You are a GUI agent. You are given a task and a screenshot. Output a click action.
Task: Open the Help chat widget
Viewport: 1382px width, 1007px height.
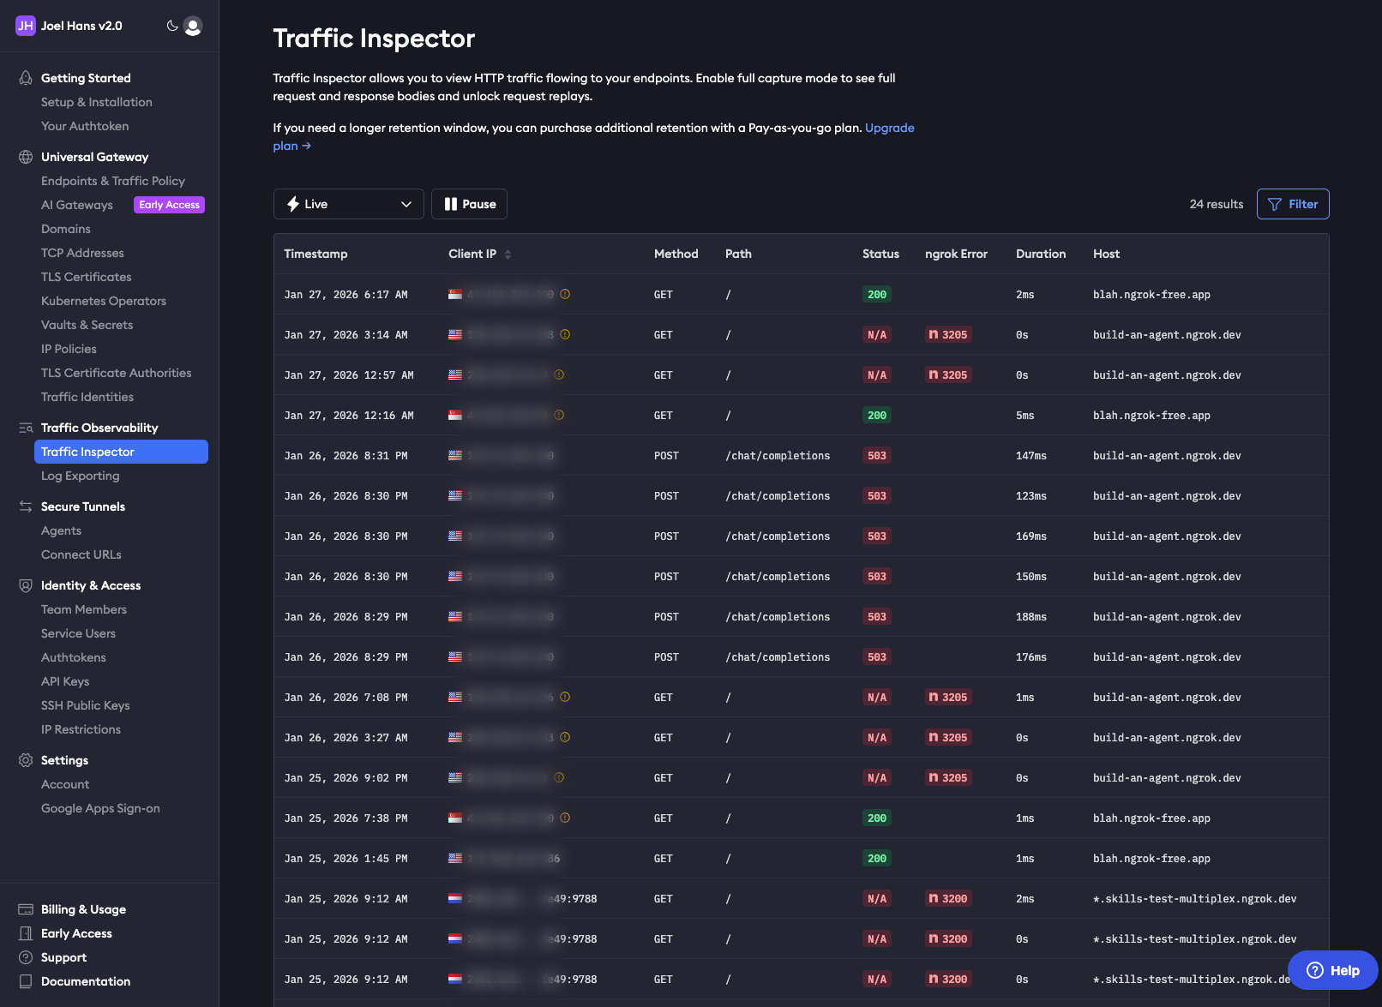1332,970
